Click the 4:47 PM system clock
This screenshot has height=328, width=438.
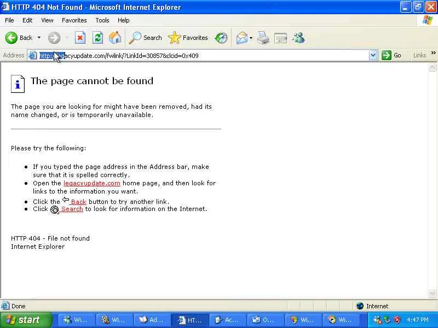(x=418, y=320)
